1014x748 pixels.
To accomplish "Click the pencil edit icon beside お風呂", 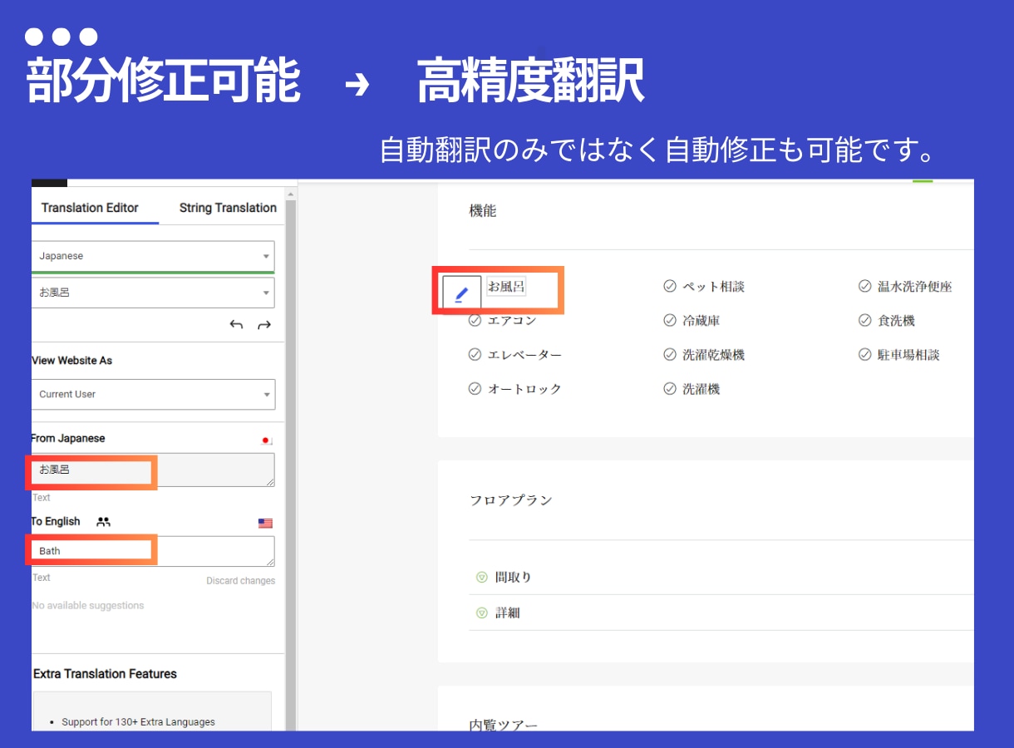I will (x=462, y=294).
